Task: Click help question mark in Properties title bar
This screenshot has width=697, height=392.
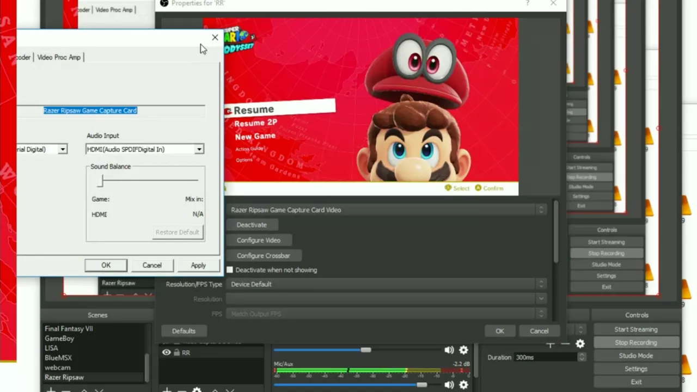Action: [527, 3]
